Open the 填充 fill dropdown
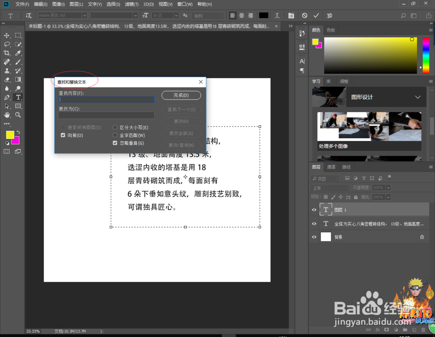Viewport: 435px width, 337px height. point(388,197)
